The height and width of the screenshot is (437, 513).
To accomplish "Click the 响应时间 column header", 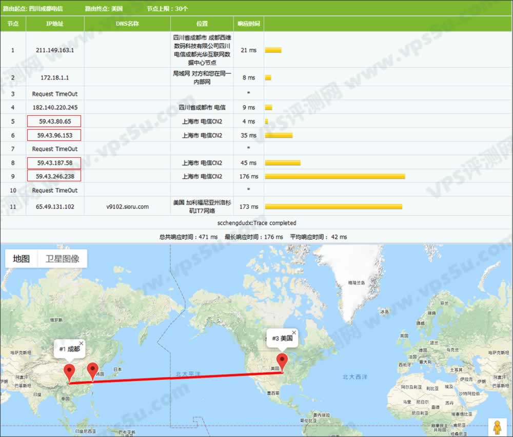I will pyautogui.click(x=248, y=24).
